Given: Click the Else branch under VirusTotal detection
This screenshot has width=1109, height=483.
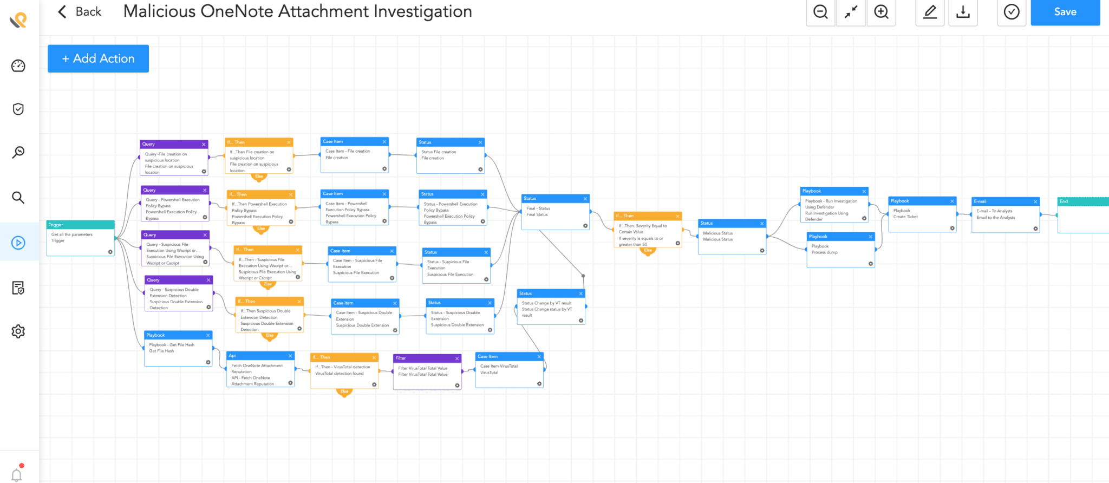Looking at the screenshot, I should (344, 391).
